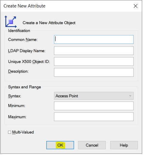Click the 'Syntax and Range' group title
The height and width of the screenshot is (155, 143).
24,87
